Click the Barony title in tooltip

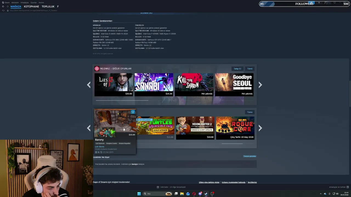coord(99,140)
